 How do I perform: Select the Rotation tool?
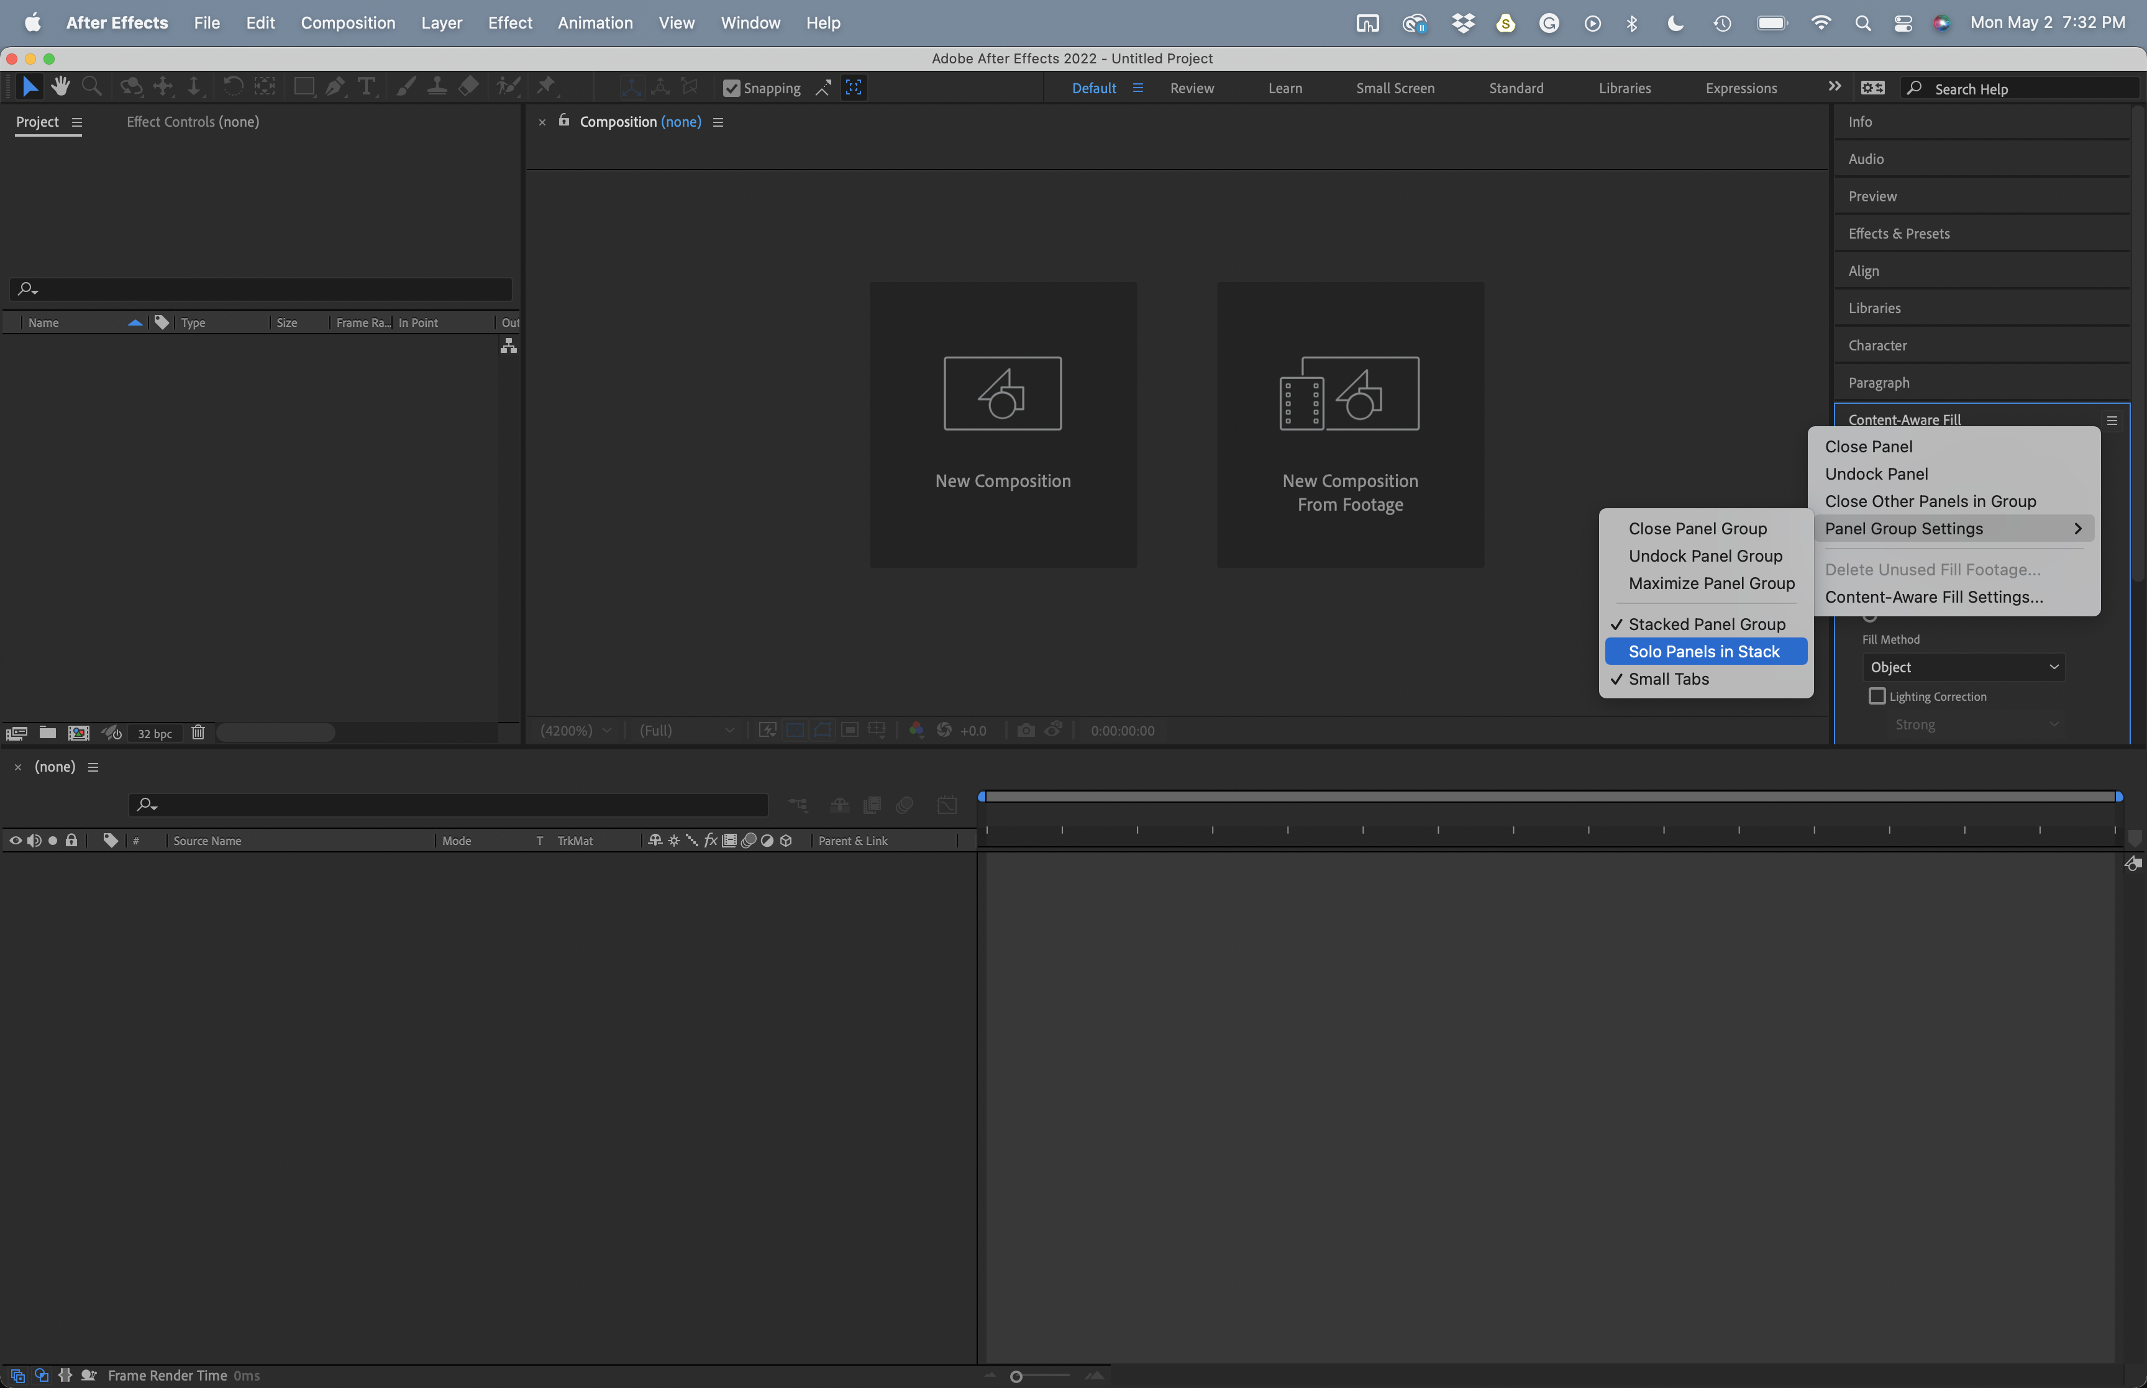coord(234,86)
